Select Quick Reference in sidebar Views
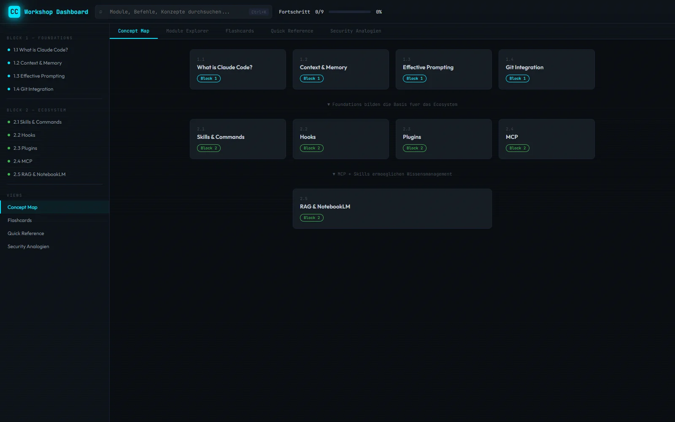This screenshot has height=422, width=675. (55, 233)
